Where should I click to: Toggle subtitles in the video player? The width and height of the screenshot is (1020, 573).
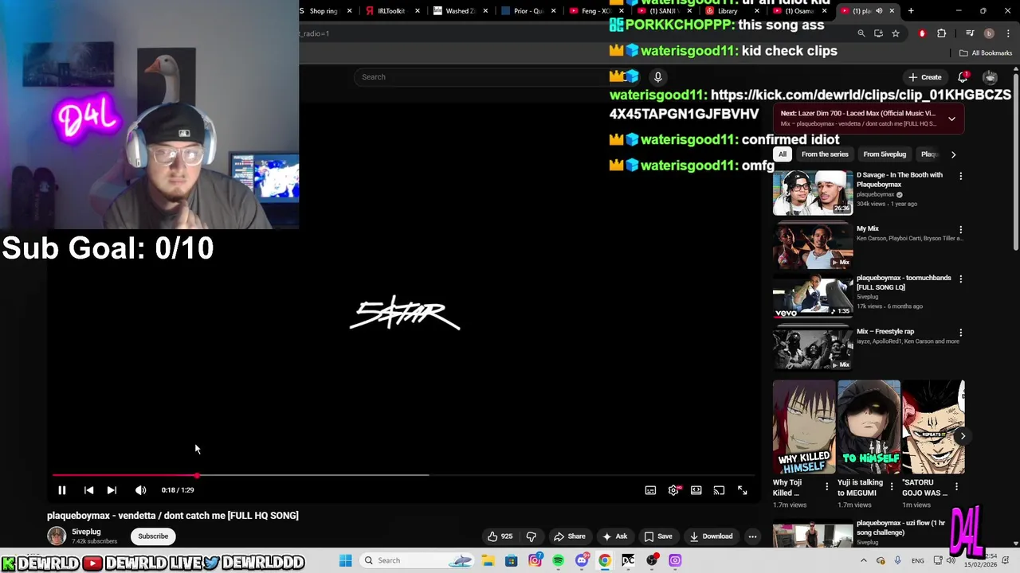coord(650,490)
